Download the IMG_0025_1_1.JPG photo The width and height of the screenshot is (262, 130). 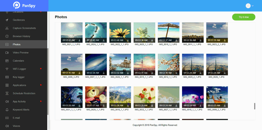[152, 40]
